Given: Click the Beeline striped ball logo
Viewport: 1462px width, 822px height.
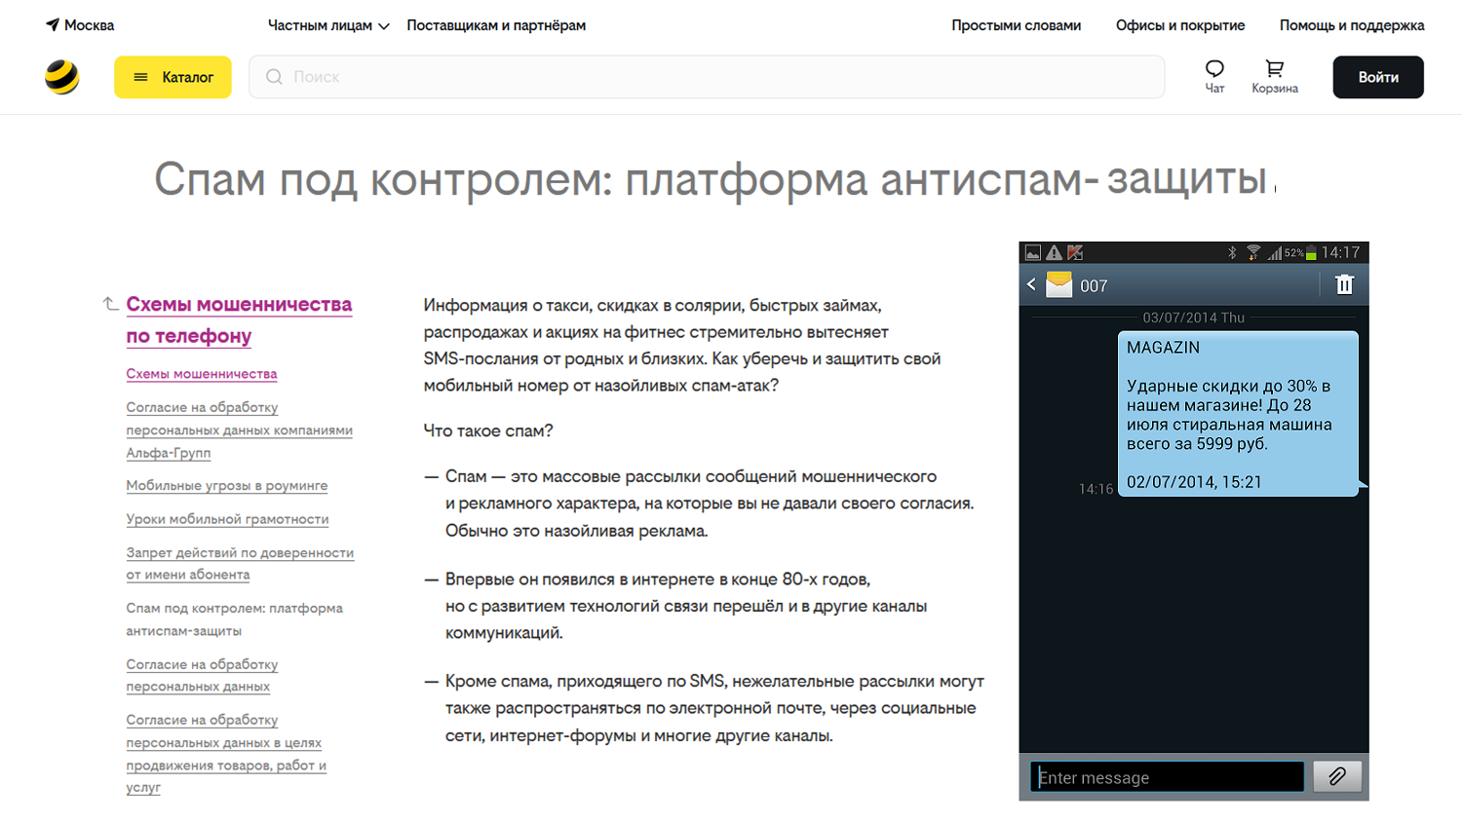Looking at the screenshot, I should 62,77.
